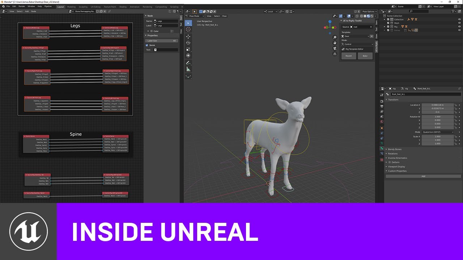
Task: Toggle Collection checkbox in outliner
Action: 388,19
